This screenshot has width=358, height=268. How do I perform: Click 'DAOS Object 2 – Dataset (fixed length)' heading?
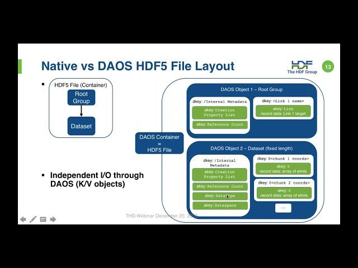tap(251, 149)
